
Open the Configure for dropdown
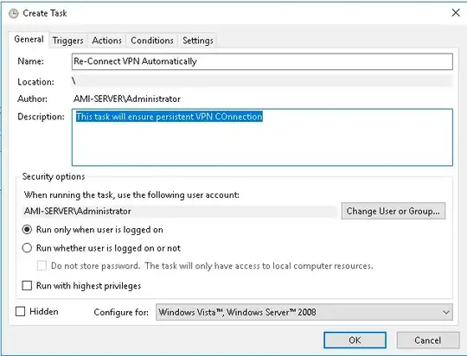pyautogui.click(x=304, y=312)
